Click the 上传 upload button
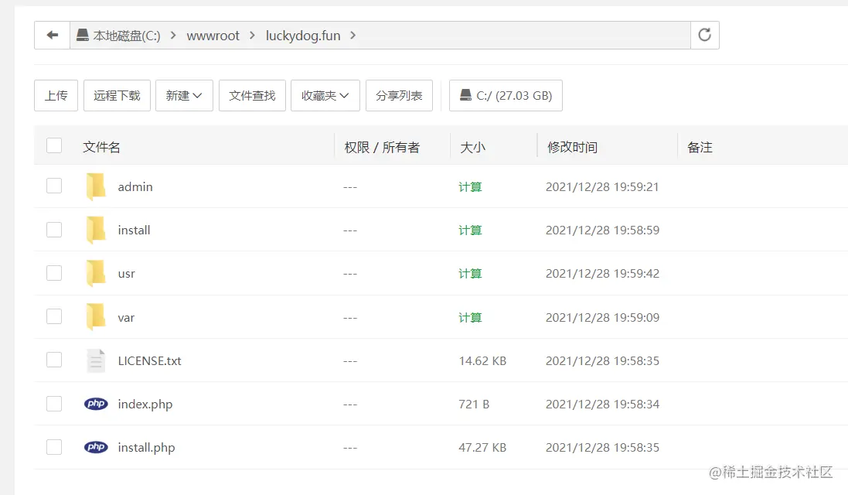848x495 pixels. 56,96
